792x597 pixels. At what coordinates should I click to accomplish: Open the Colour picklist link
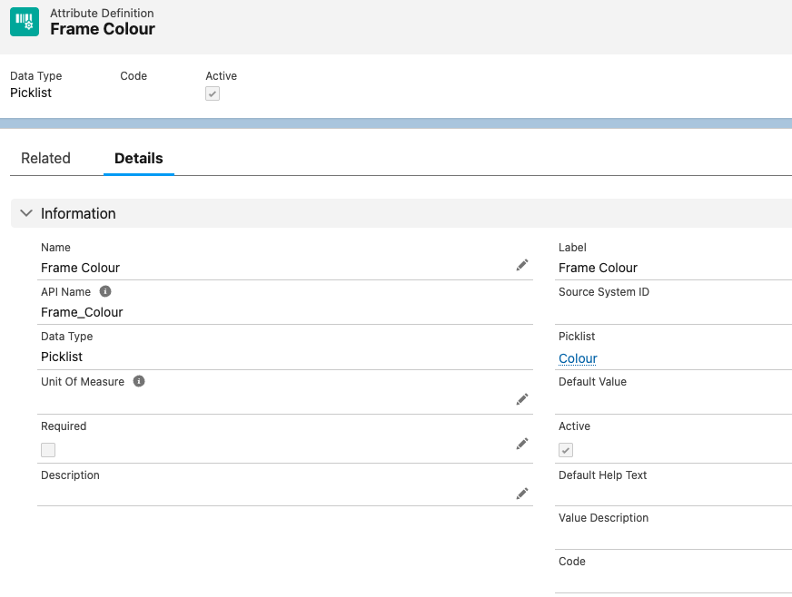click(578, 358)
